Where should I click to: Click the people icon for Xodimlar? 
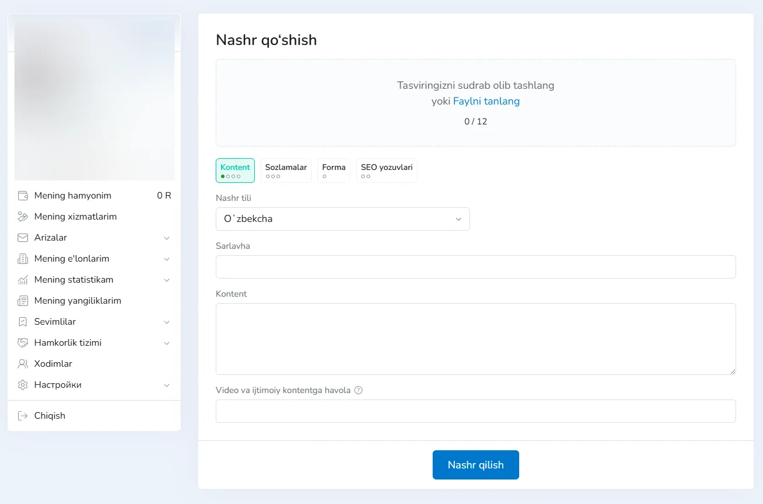23,364
